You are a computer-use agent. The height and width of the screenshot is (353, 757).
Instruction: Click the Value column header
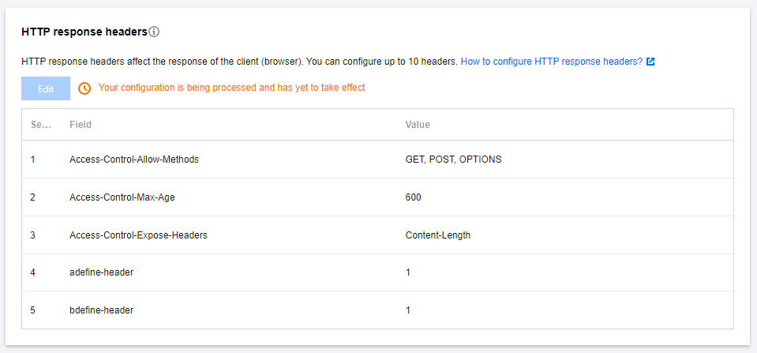[418, 125]
